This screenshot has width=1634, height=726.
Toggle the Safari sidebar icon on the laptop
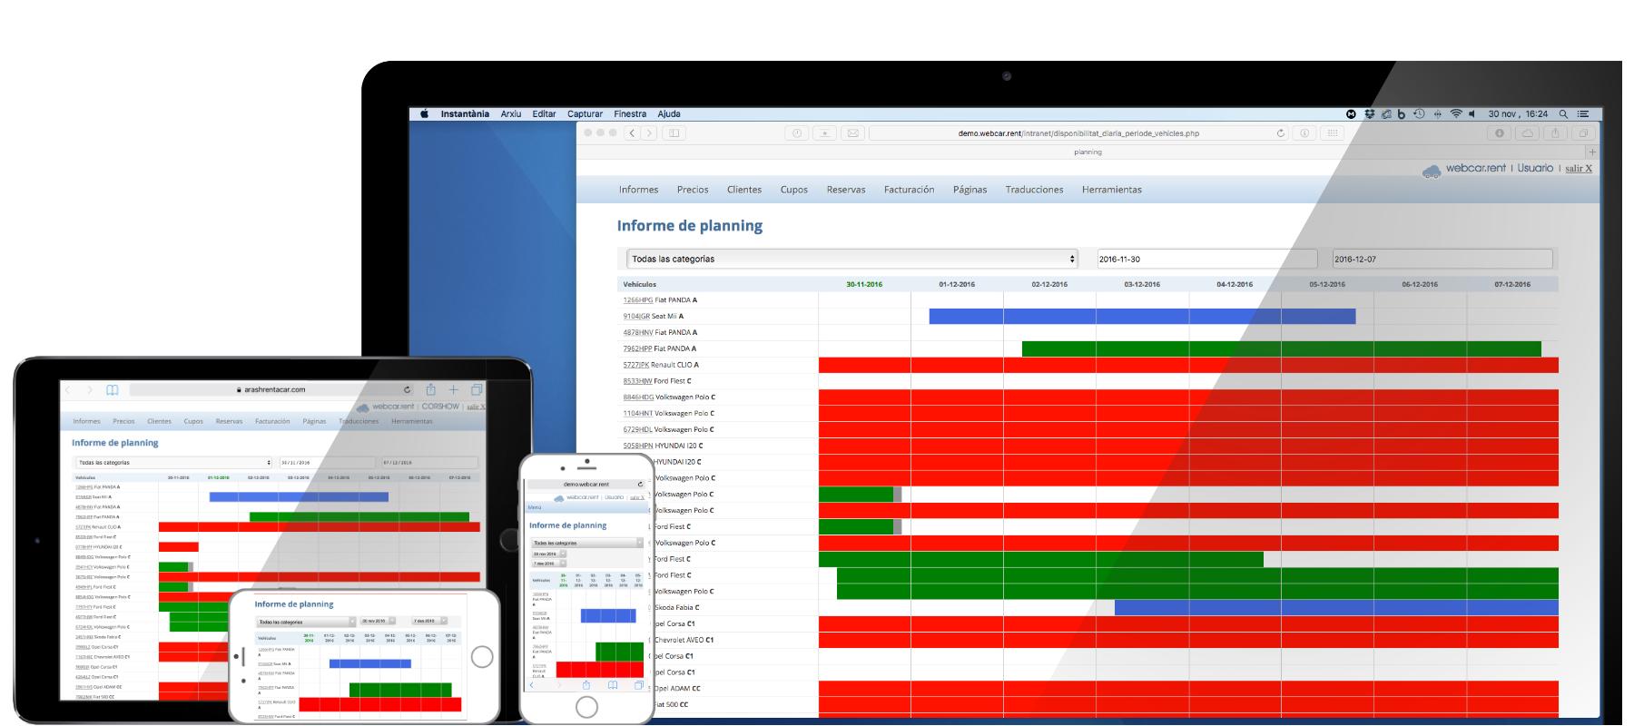point(674,133)
